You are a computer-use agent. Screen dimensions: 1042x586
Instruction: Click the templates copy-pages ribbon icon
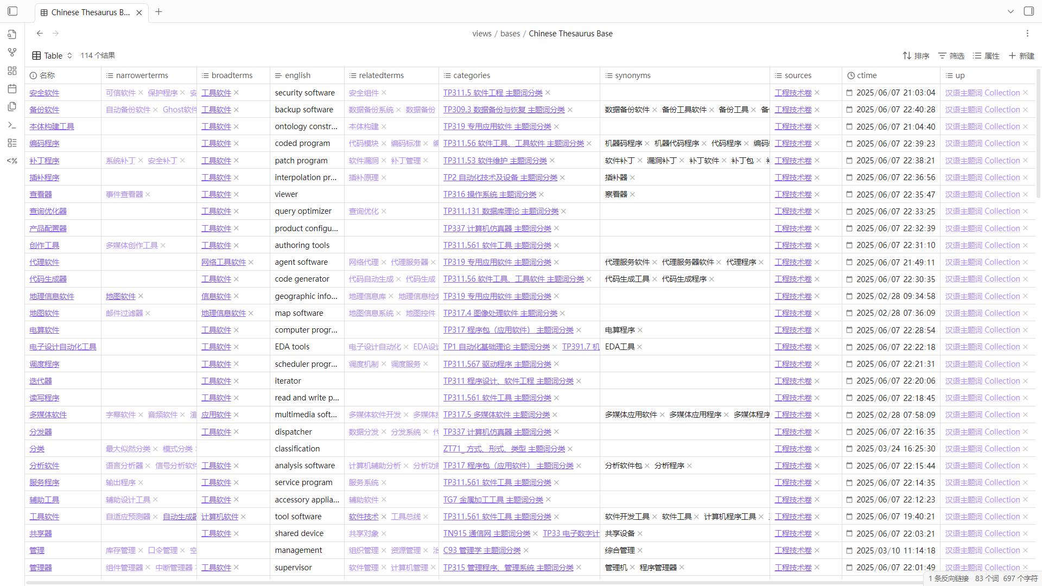point(12,107)
